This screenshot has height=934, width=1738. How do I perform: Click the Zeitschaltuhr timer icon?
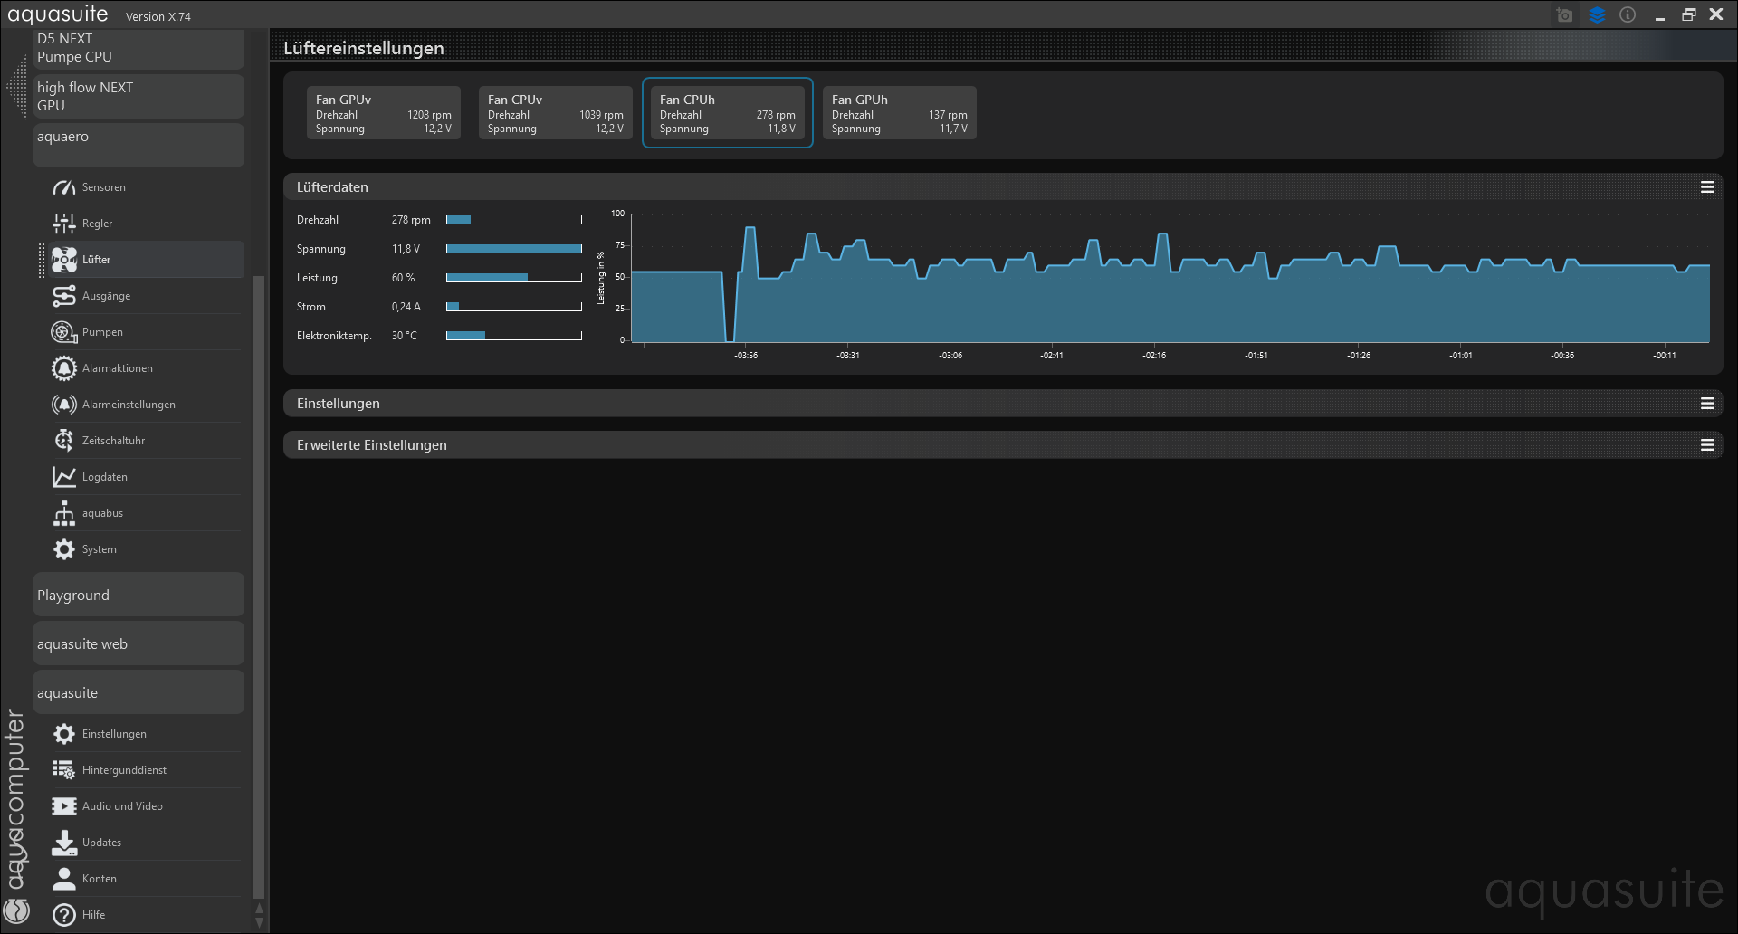63,441
